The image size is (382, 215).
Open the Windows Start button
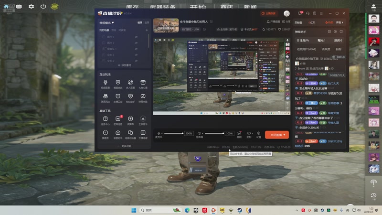tap(134, 210)
